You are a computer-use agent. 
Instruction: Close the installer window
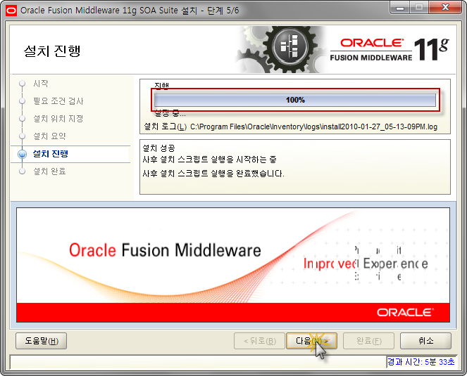coord(446,8)
